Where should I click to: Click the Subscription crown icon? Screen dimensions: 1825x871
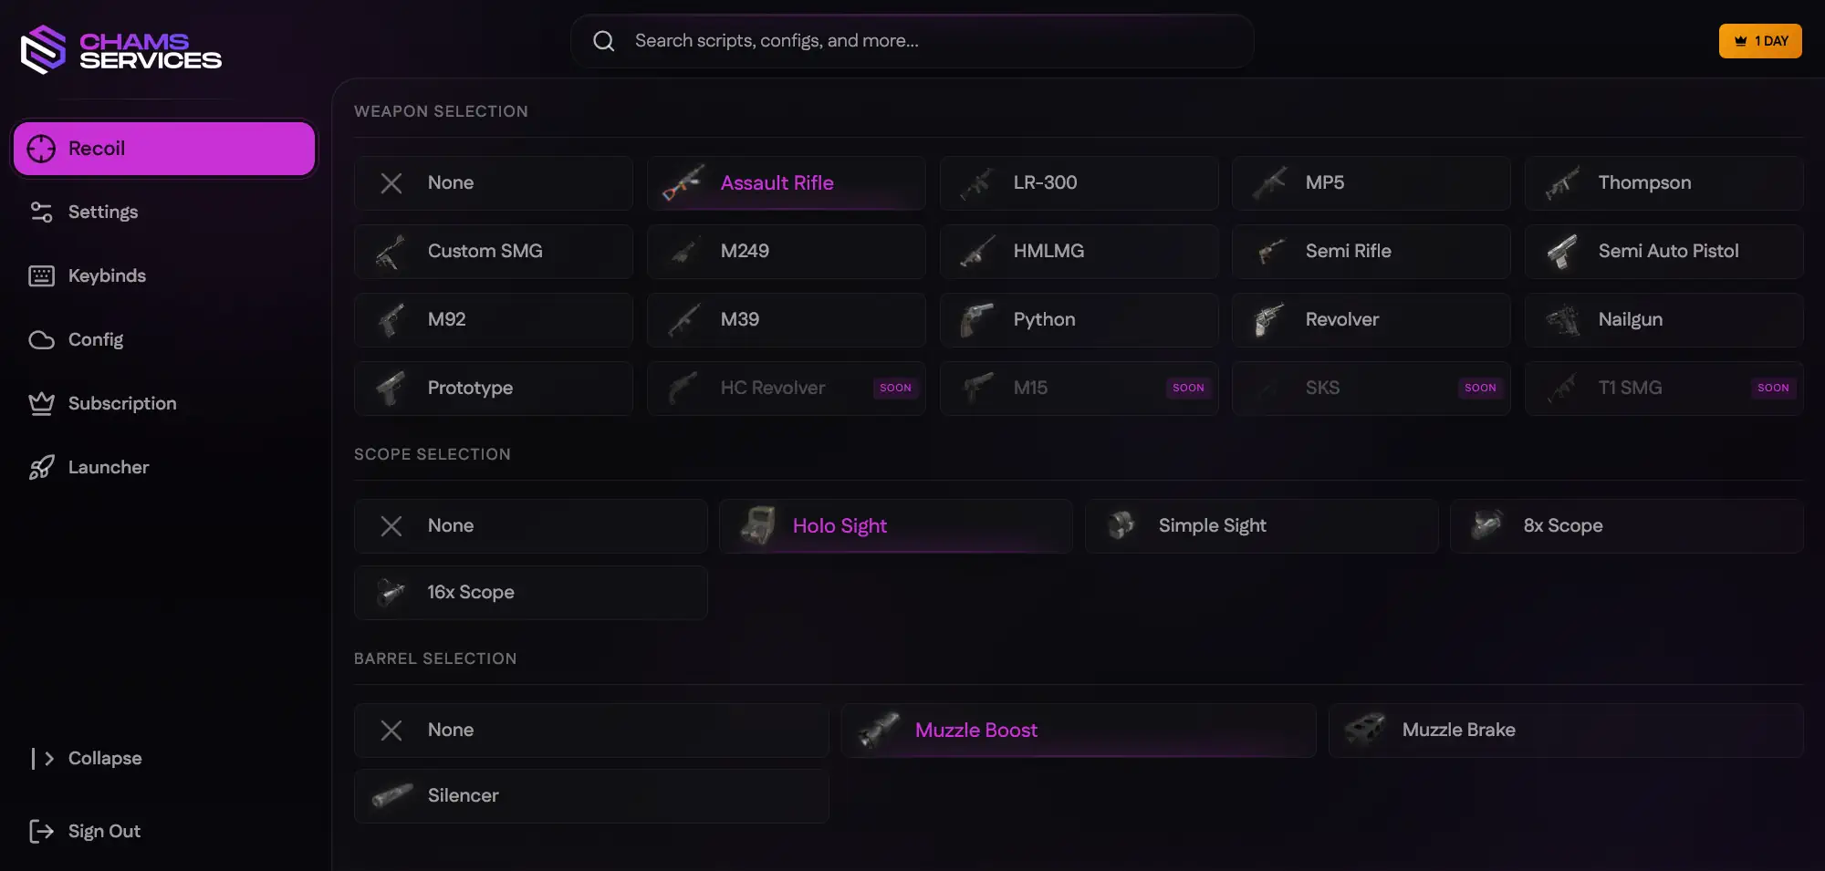41,404
